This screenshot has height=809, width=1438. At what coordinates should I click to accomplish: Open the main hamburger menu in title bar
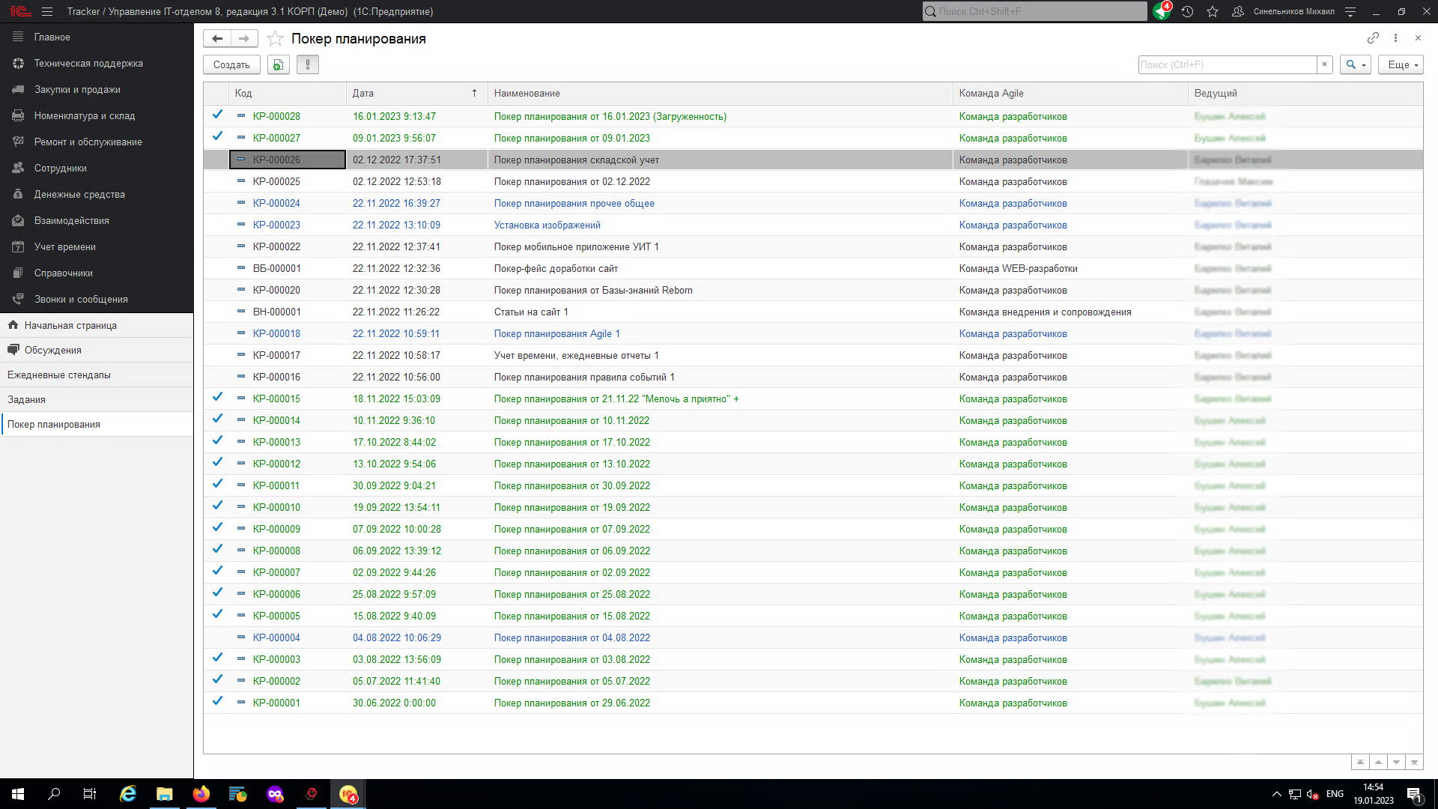[47, 11]
